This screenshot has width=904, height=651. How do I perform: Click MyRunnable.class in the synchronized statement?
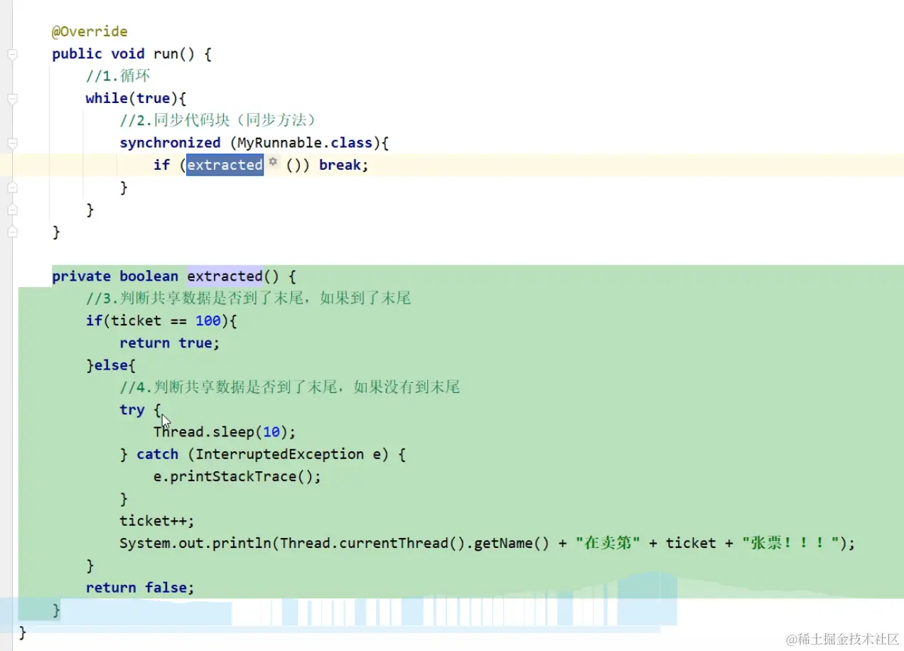[x=305, y=143]
